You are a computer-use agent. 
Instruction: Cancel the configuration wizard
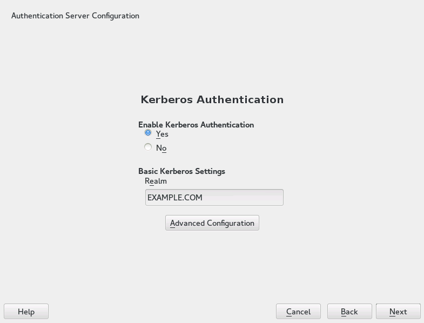[298, 312]
